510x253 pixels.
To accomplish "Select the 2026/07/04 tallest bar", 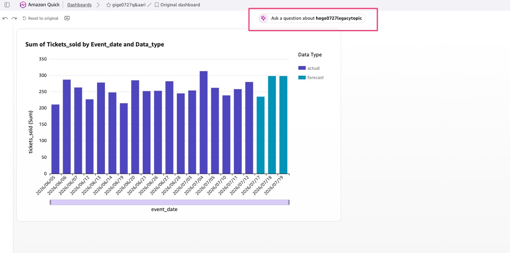I will point(204,122).
